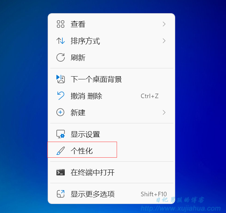Expand the 排序方式 submenu arrow
This screenshot has height=213, width=226.
(x=164, y=41)
